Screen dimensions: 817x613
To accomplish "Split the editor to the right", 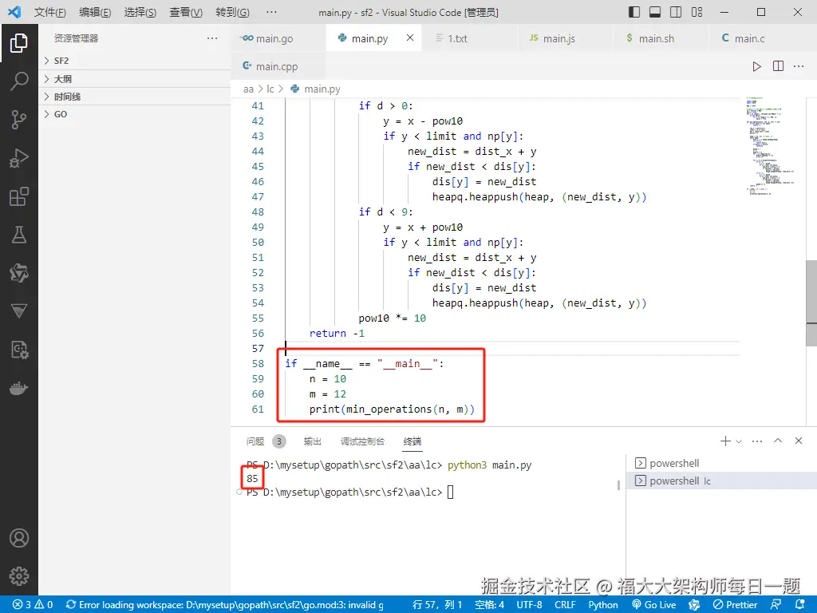I will point(778,66).
